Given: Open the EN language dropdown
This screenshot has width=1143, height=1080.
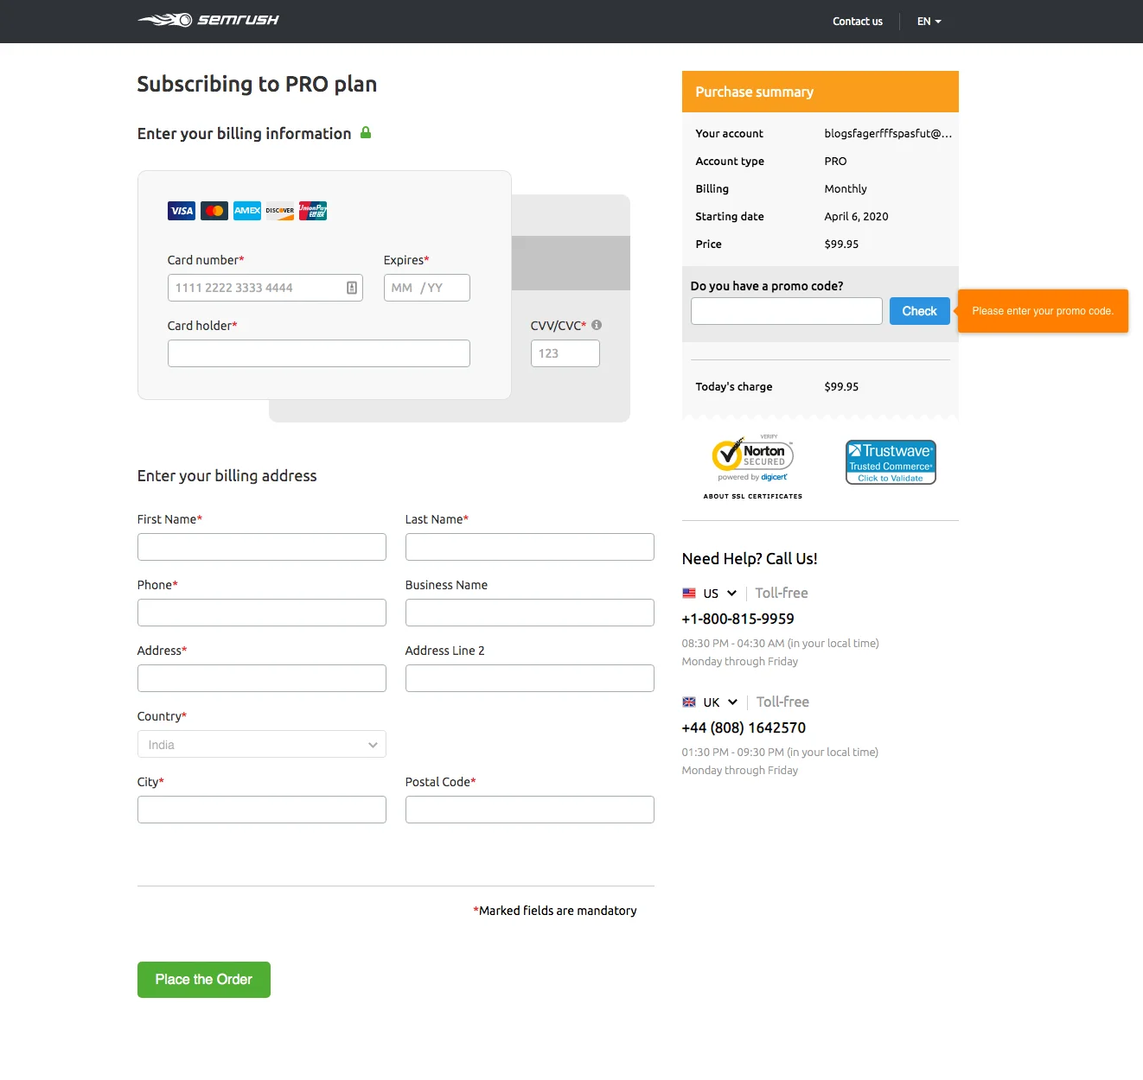Looking at the screenshot, I should (928, 21).
